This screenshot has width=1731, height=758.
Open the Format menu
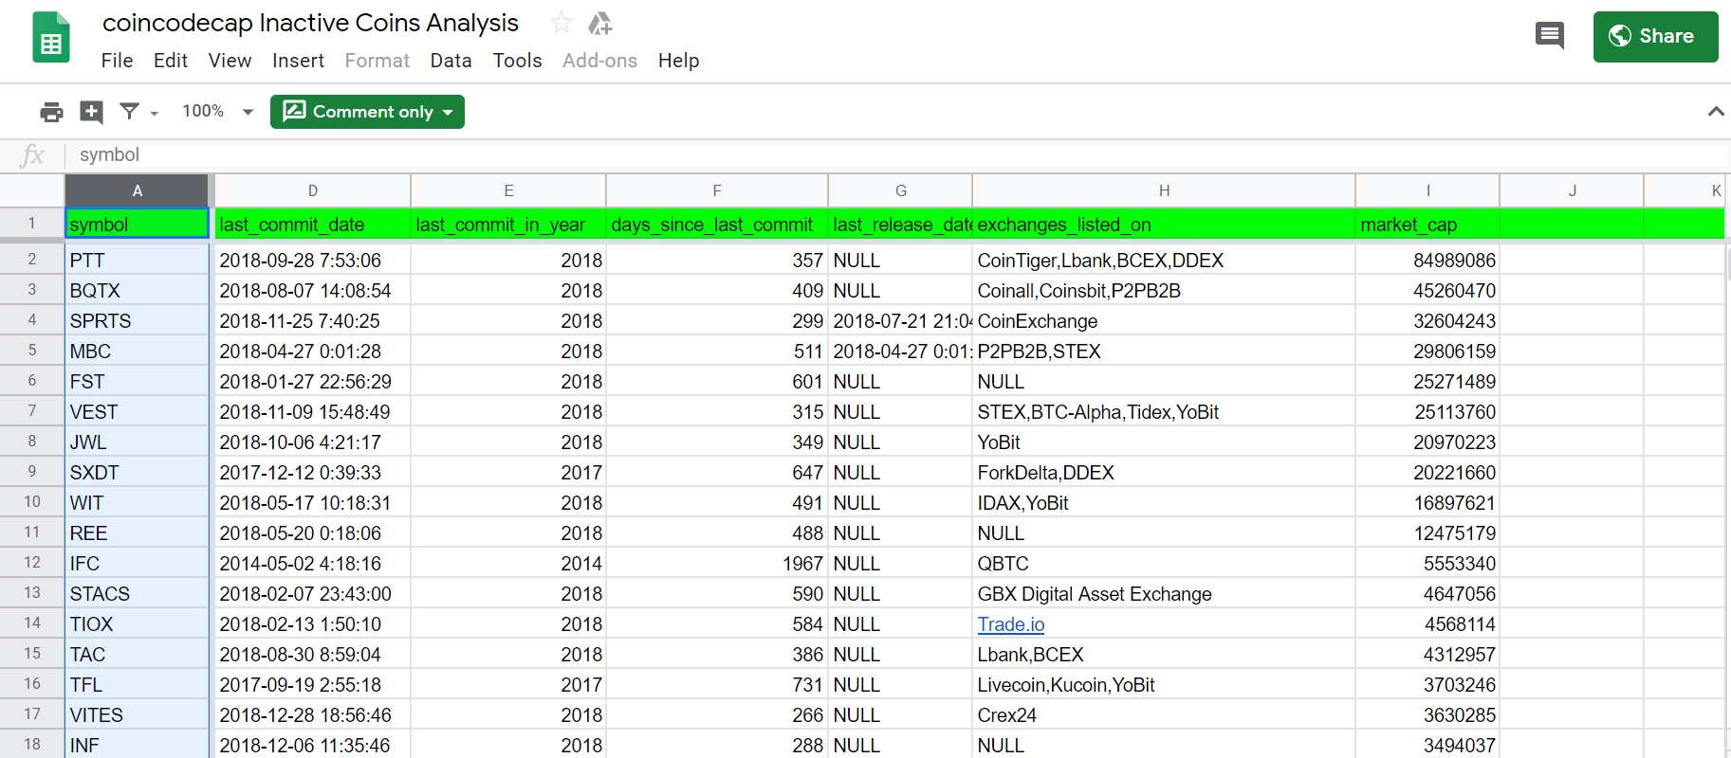(377, 61)
